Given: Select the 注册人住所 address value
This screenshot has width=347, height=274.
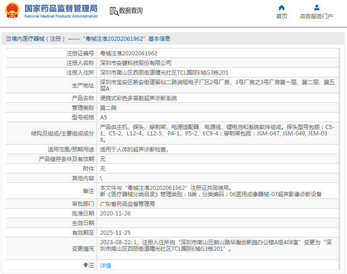Looking at the screenshot, I should point(164,73).
